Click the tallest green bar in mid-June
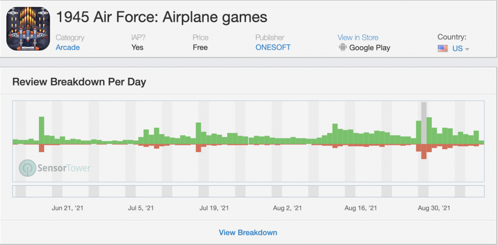The image size is (498, 245). (42, 130)
